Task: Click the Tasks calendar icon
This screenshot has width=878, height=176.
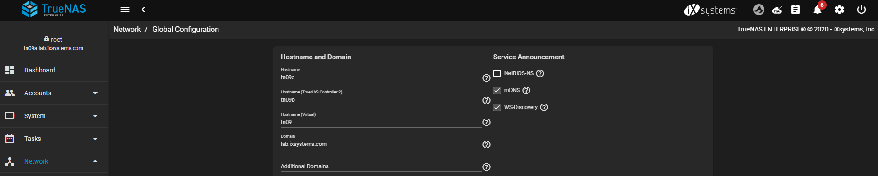Action: click(10, 139)
